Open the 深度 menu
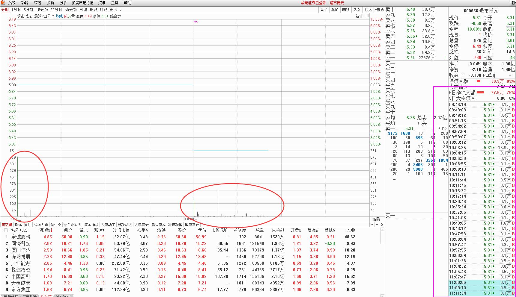 [x=38, y=3]
